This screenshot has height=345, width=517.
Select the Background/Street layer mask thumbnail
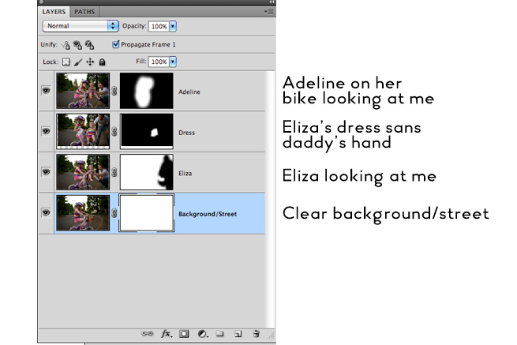[x=146, y=213]
